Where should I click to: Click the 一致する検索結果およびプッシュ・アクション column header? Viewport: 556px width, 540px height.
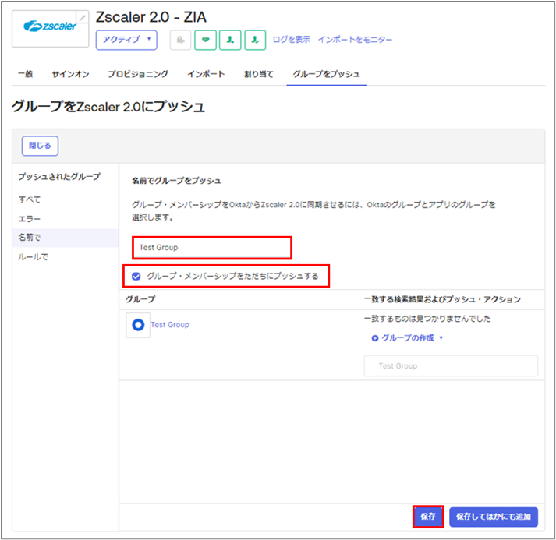(x=442, y=299)
